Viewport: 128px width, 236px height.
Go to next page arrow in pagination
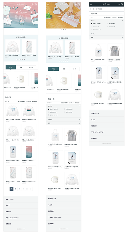[x=31, y=189]
